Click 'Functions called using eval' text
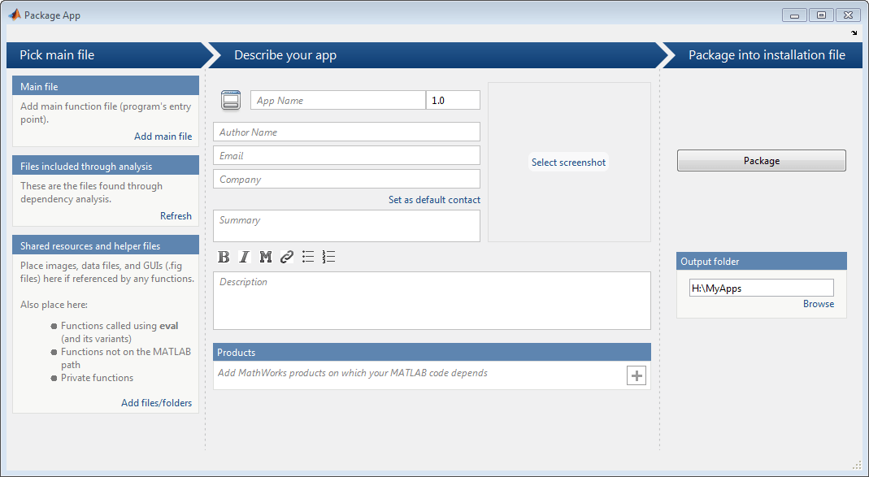The width and height of the screenshot is (869, 477). [119, 326]
